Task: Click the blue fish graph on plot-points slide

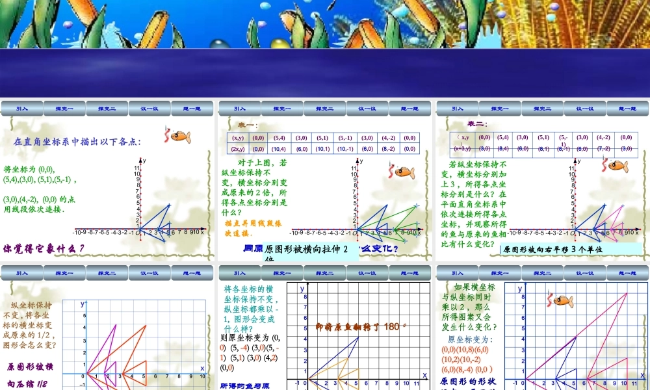Action: point(155,223)
